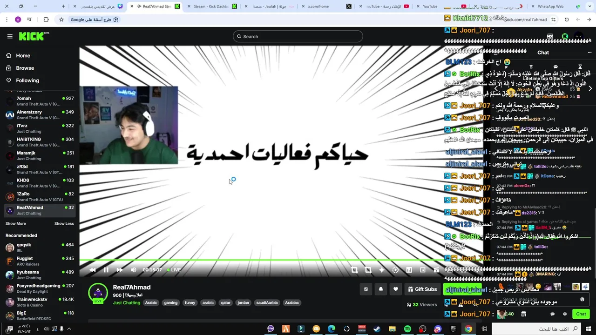Open the first crop icon in player
This screenshot has width=596, height=335.
click(x=354, y=270)
